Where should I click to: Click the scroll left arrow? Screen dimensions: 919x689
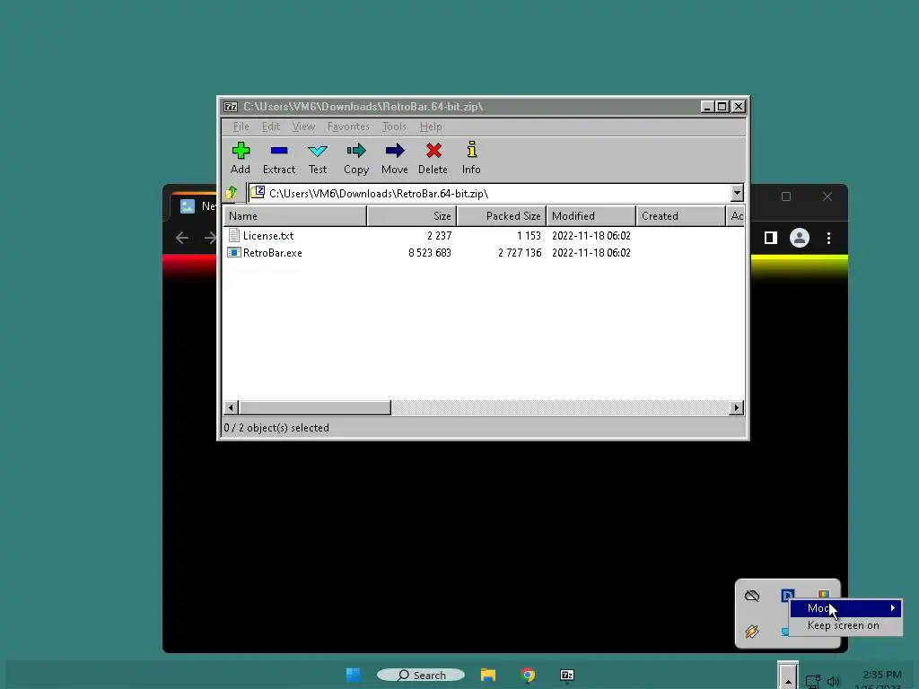(x=231, y=408)
